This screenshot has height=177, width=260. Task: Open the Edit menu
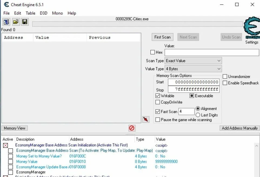coord(18,13)
